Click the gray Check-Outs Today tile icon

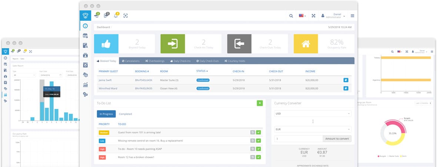tap(239, 44)
